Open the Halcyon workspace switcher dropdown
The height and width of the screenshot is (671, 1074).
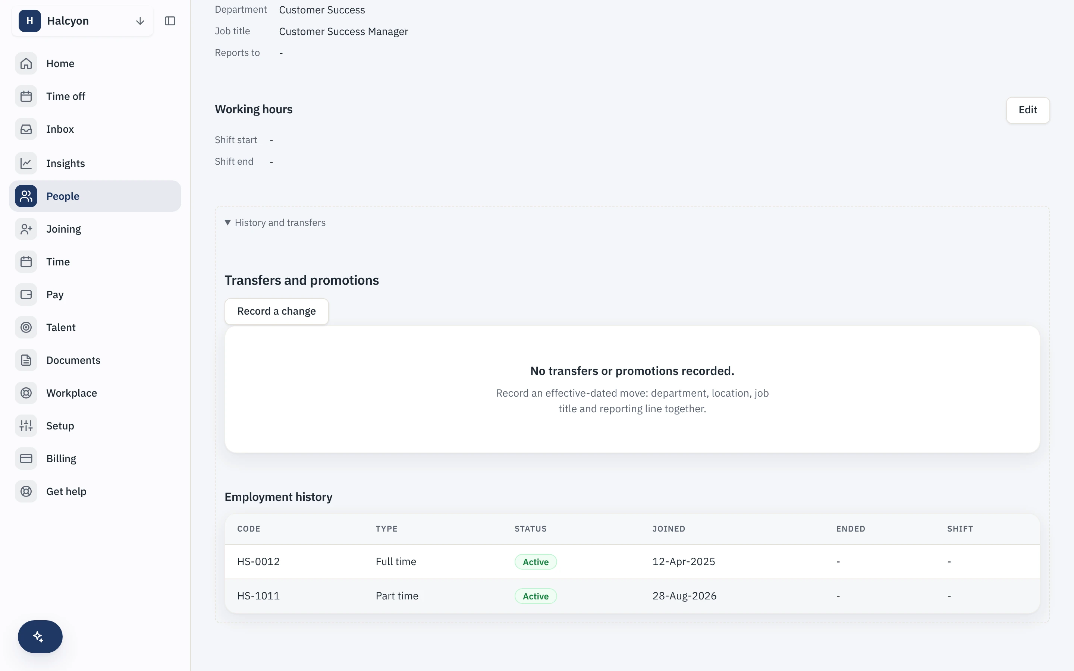click(x=82, y=21)
